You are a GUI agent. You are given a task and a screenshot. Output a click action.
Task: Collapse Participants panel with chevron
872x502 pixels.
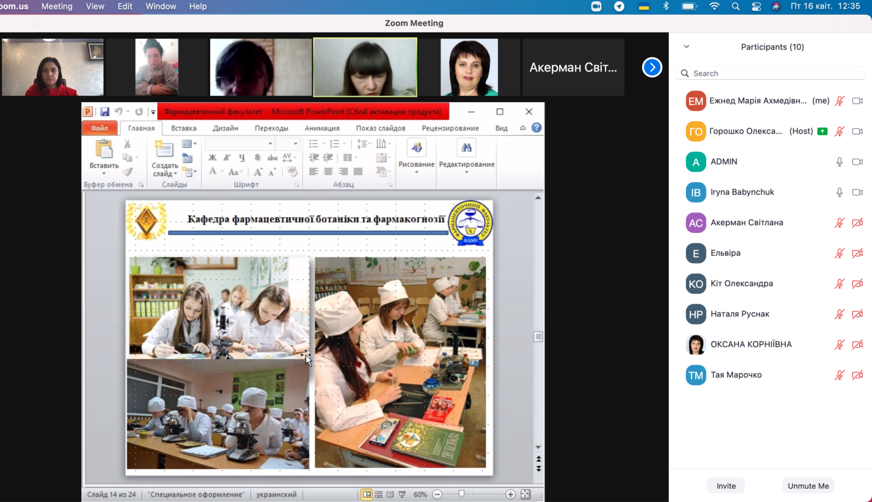tap(686, 47)
